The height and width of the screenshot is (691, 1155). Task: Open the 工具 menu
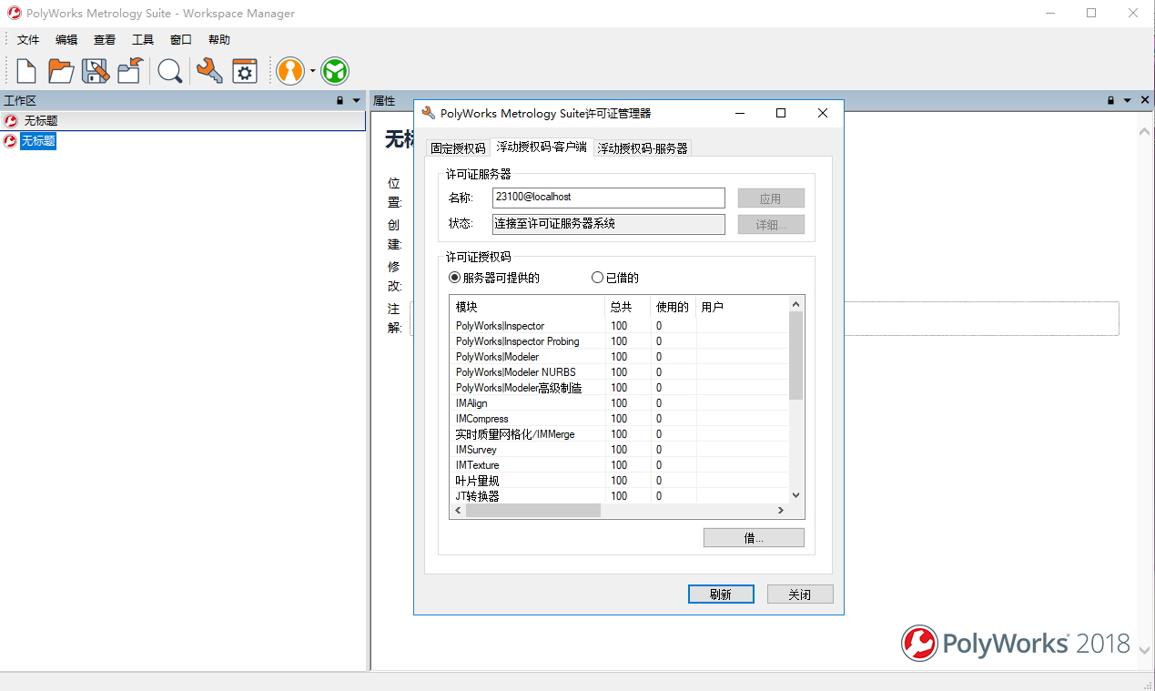click(x=143, y=40)
